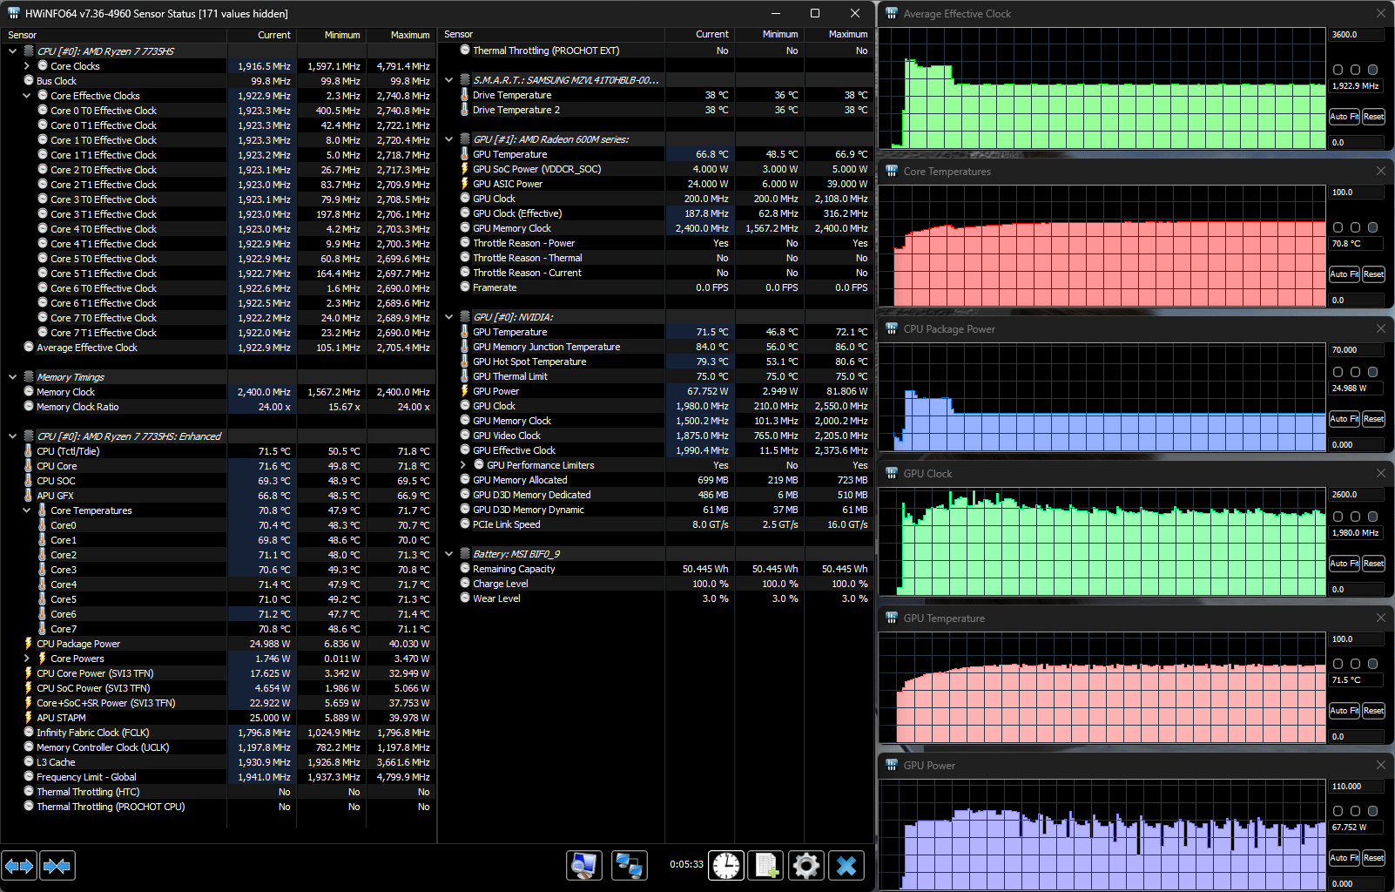Click Auto Fit in Average Effective Clock graph
The width and height of the screenshot is (1395, 892).
coord(1344,117)
